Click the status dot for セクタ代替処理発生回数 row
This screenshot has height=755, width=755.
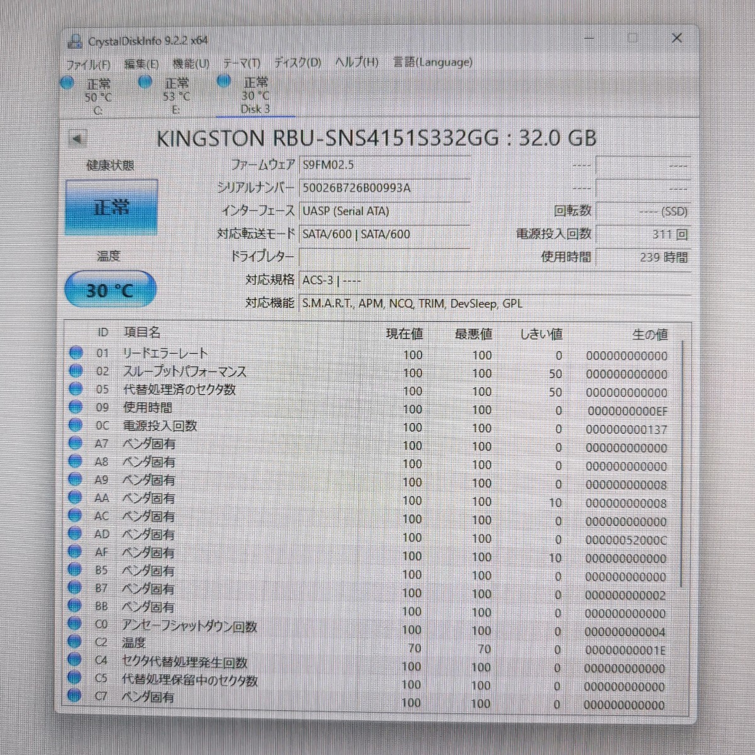tap(75, 660)
